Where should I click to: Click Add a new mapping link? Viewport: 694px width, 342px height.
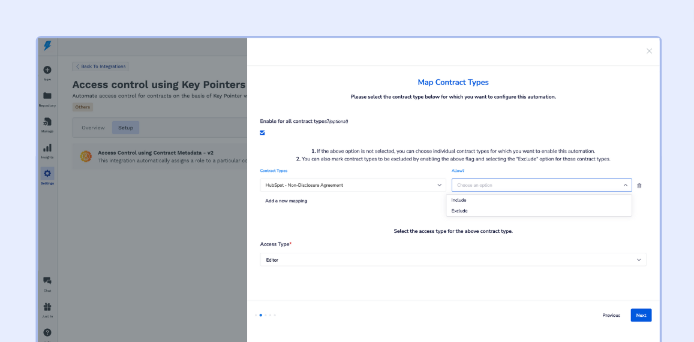286,201
